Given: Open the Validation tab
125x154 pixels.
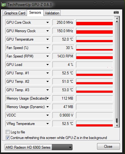Looking at the screenshot, I should [52, 13].
